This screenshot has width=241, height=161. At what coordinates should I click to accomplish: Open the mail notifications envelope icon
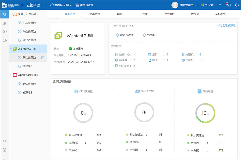click(228, 5)
